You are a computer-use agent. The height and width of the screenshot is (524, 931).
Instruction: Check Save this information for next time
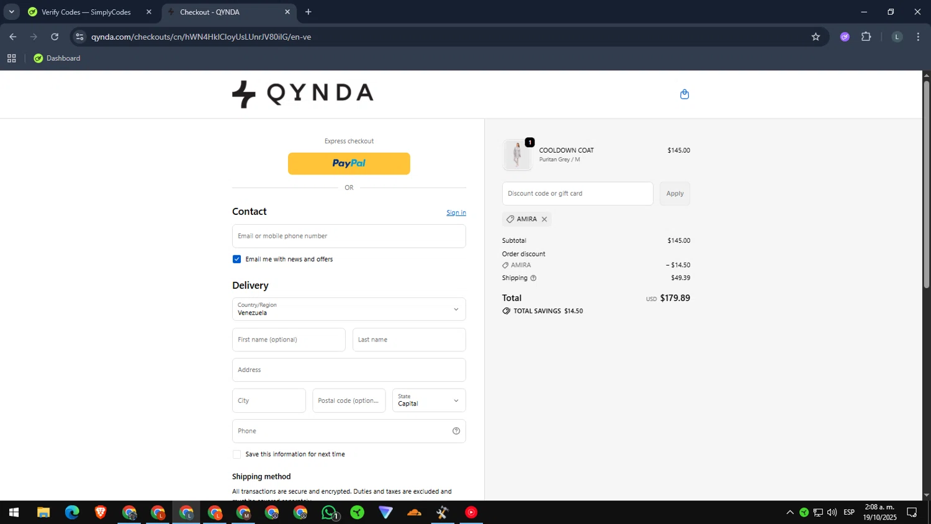pos(236,454)
